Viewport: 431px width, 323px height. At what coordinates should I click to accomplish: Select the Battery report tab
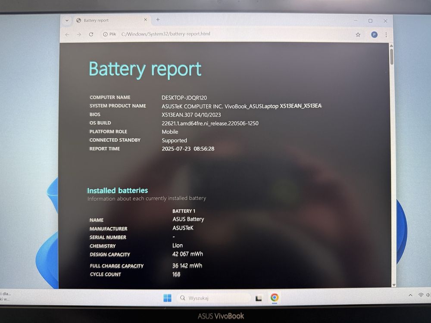tap(112, 20)
